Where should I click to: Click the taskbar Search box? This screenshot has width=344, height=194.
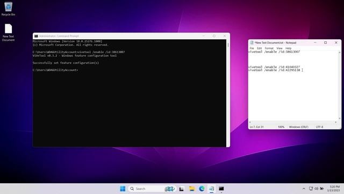(152, 189)
